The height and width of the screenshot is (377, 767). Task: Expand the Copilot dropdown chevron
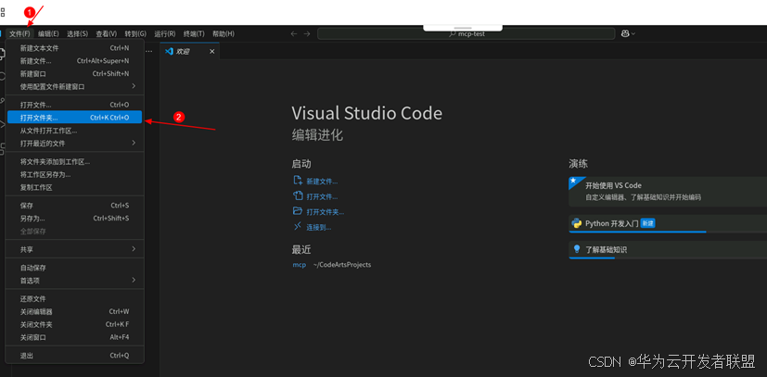(x=633, y=33)
